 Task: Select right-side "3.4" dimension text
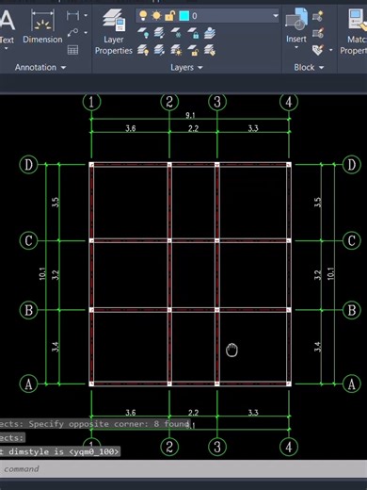point(317,347)
